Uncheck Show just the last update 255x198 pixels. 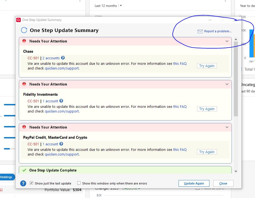click(x=31, y=183)
